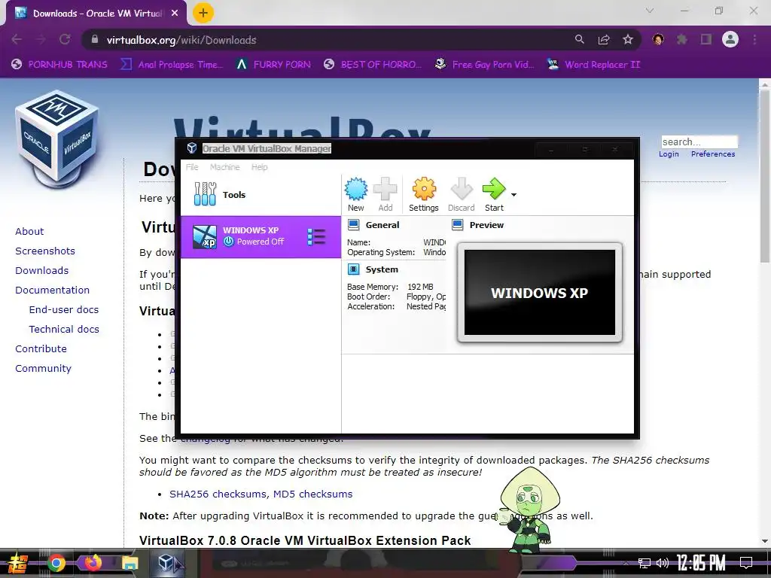Image resolution: width=771 pixels, height=578 pixels.
Task: Open the Screenshots link in site sidebar
Action: 45,251
